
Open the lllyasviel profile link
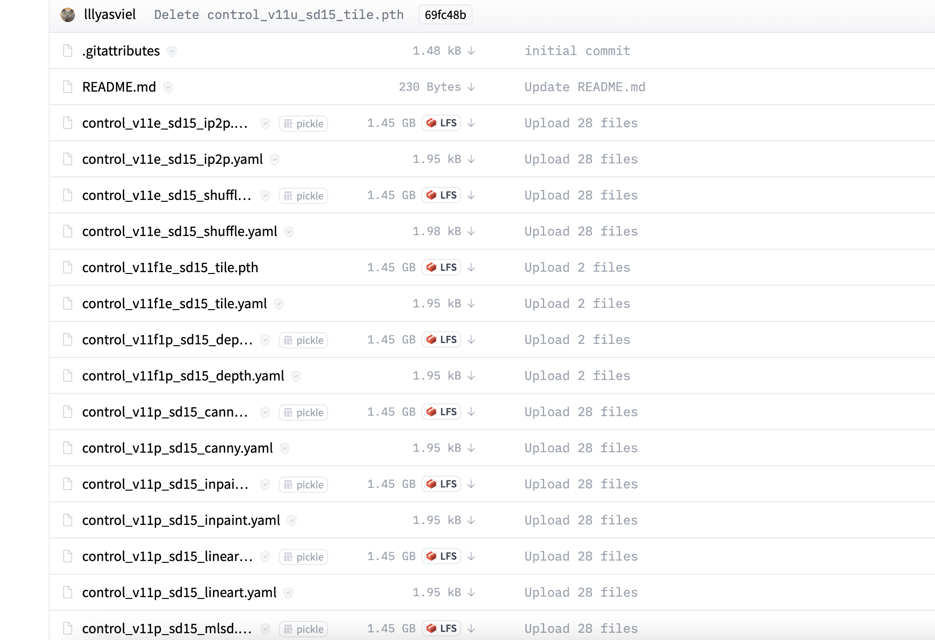(x=110, y=15)
